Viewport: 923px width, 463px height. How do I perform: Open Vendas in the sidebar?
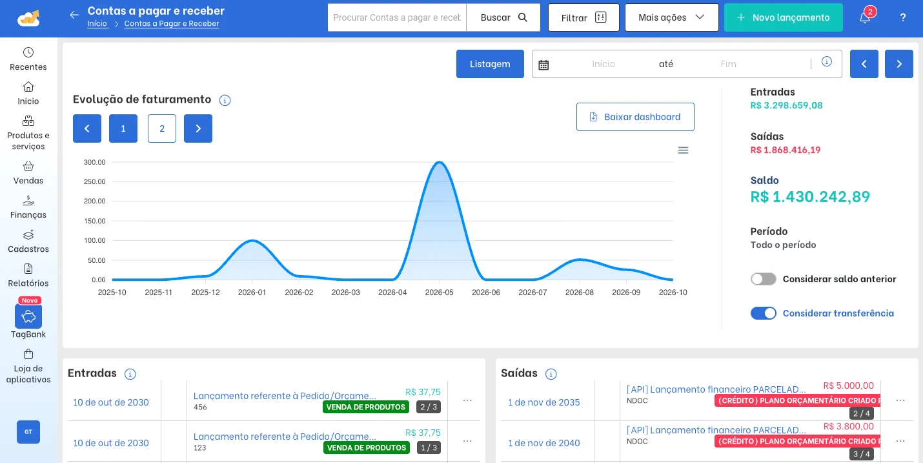click(x=28, y=172)
